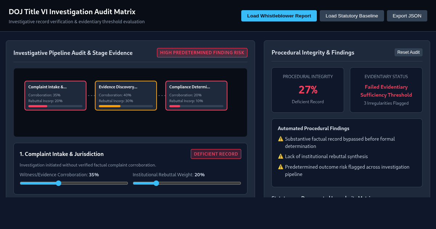Click the Compliance Determination card progress bar
The image size is (436, 229).
[x=196, y=106]
